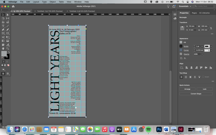216x135 pixels.
Task: Click the Eyedropper tool
Action: coord(8,45)
